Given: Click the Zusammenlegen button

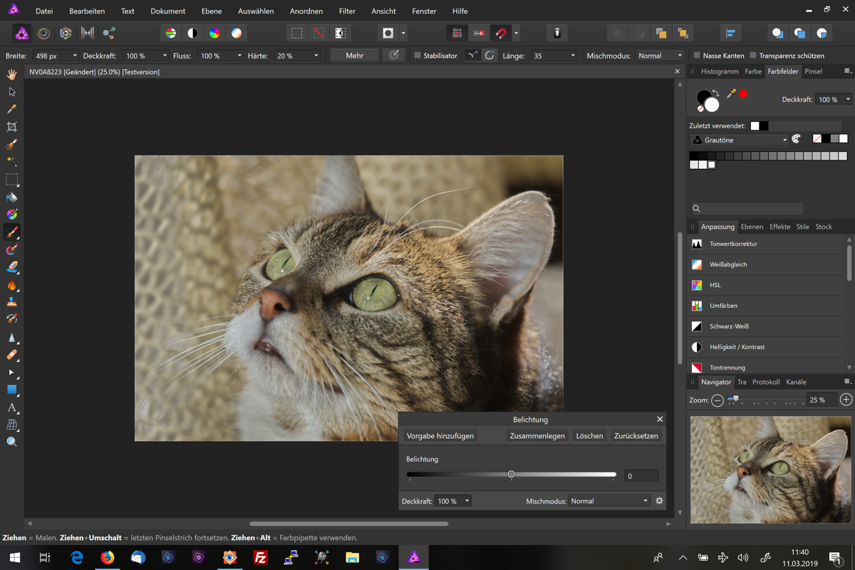Looking at the screenshot, I should tap(537, 436).
